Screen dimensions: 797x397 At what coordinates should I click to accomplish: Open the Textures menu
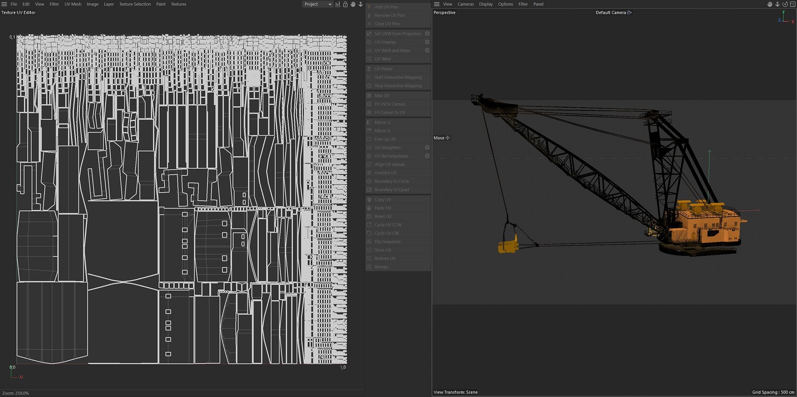179,4
